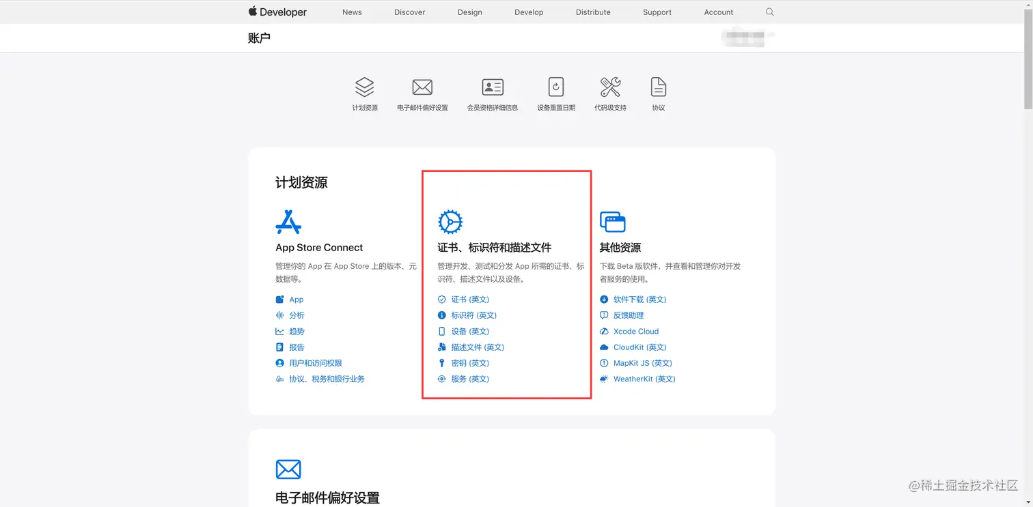Open the Support menu item
The image size is (1033, 507).
[657, 12]
